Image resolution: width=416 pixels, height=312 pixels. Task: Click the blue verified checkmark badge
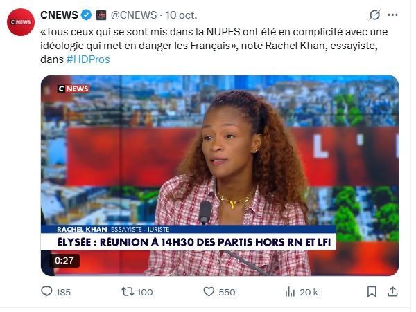[86, 15]
